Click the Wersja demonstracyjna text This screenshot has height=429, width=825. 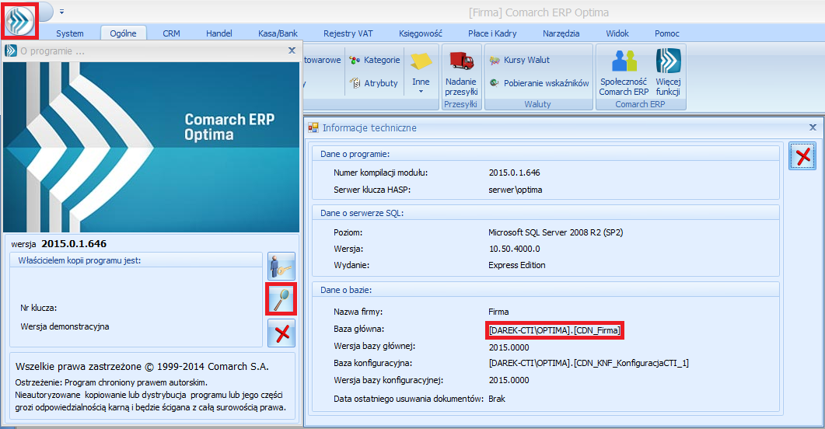(x=65, y=326)
